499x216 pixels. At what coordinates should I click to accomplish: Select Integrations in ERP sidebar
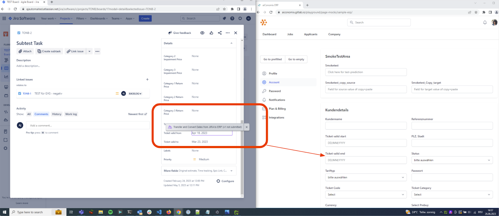pyautogui.click(x=276, y=118)
